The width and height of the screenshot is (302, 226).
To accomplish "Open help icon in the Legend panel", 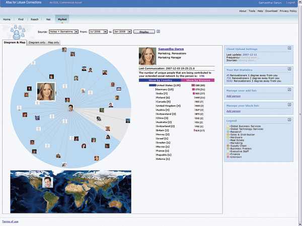I will click(x=289, y=120).
